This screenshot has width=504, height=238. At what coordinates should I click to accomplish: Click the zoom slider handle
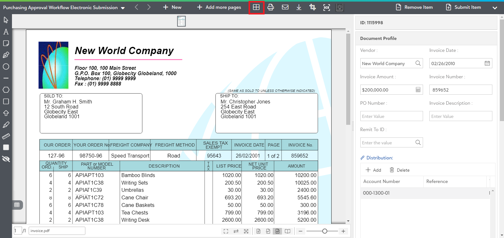325,231
